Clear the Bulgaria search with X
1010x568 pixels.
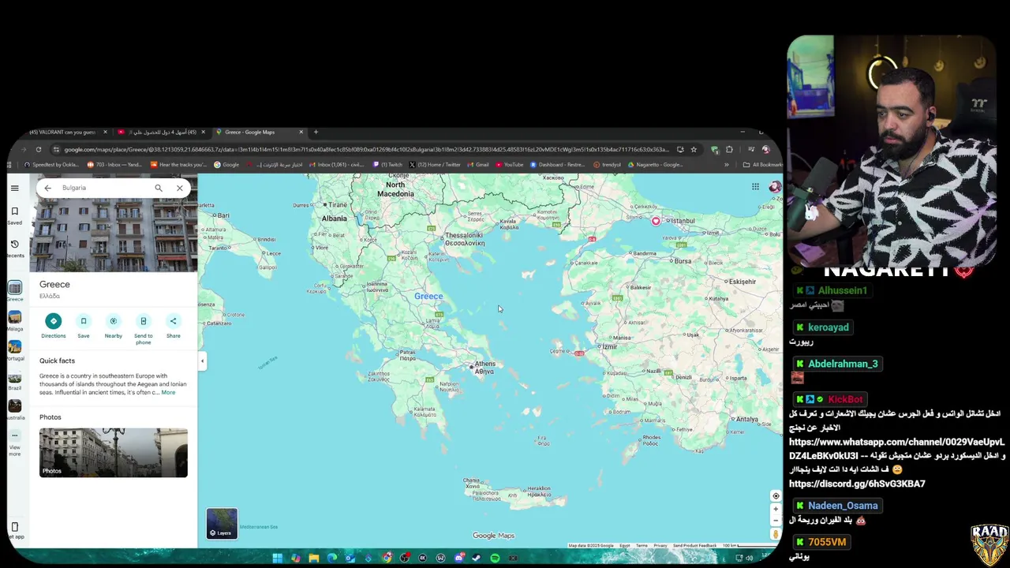coord(180,188)
